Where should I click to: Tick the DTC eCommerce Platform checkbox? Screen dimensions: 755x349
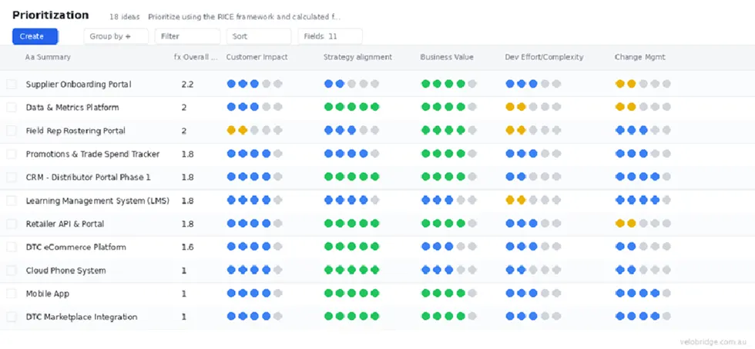12,247
